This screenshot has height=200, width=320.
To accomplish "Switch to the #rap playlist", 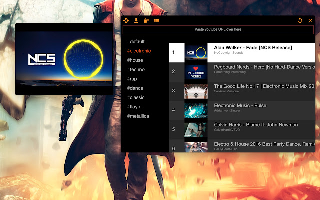I will click(x=132, y=79).
